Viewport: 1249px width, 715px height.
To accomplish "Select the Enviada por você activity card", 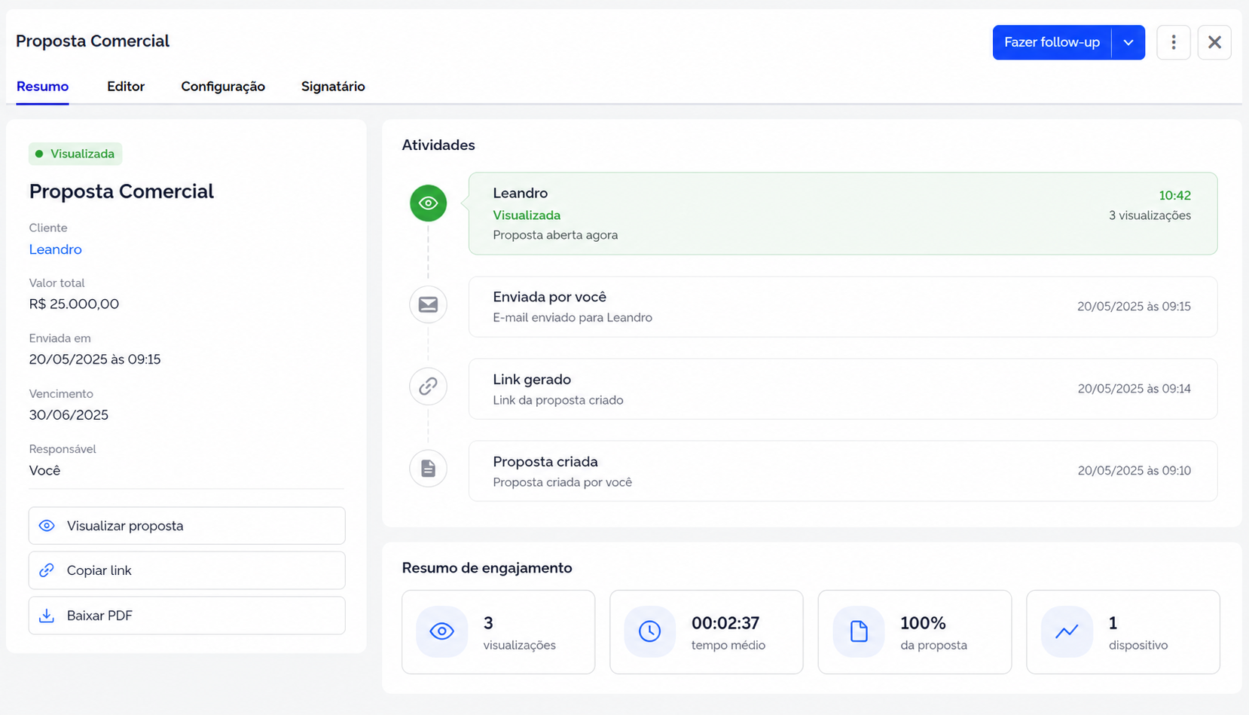I will tap(843, 307).
